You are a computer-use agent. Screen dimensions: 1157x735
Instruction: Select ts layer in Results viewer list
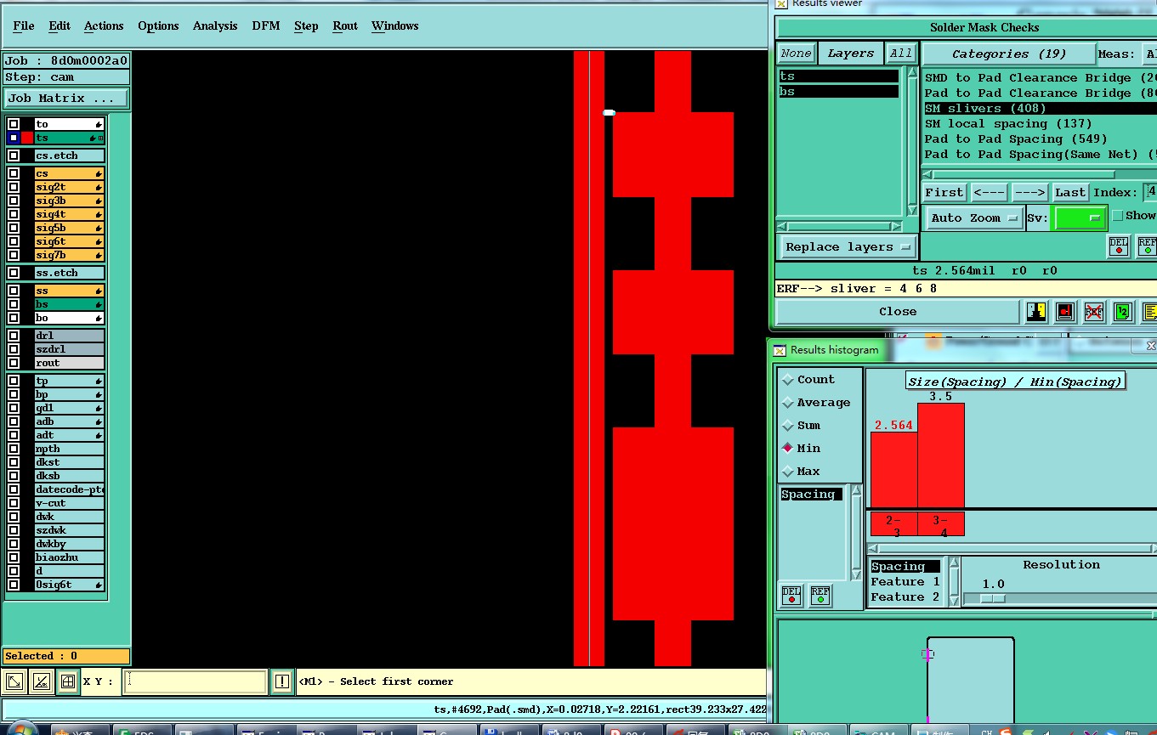(x=839, y=76)
